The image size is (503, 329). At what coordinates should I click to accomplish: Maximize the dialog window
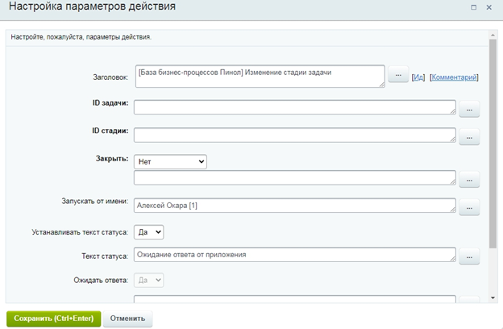pos(473,7)
